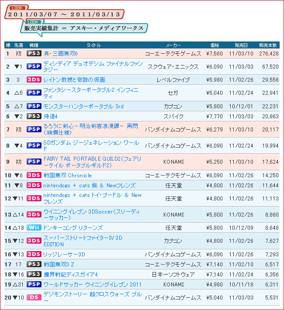Open nintendogs + cats トイ・プードル link
This screenshot has height=310, width=284.
tap(92, 198)
